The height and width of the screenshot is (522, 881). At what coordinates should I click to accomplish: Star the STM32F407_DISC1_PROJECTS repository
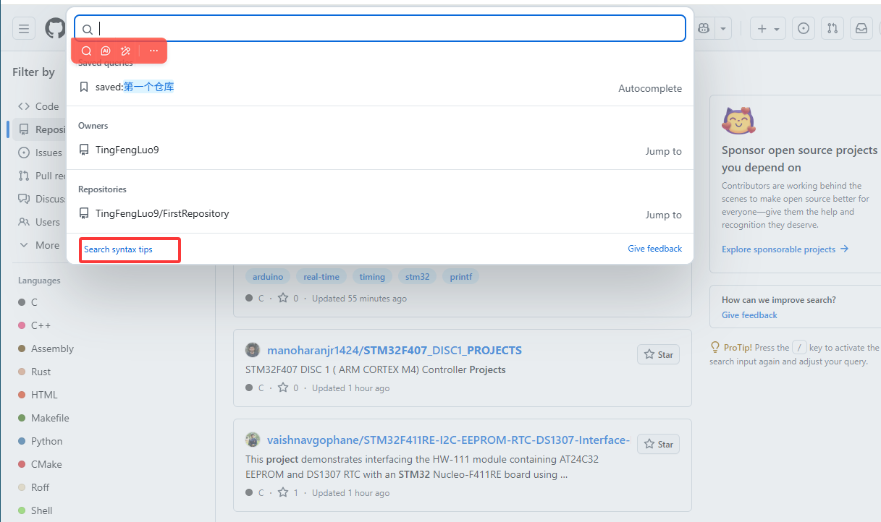coord(658,354)
